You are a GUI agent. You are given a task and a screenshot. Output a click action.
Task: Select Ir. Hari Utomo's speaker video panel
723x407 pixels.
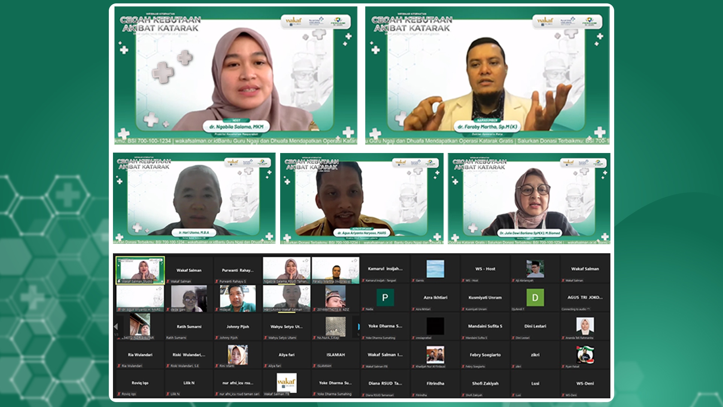coord(194,198)
